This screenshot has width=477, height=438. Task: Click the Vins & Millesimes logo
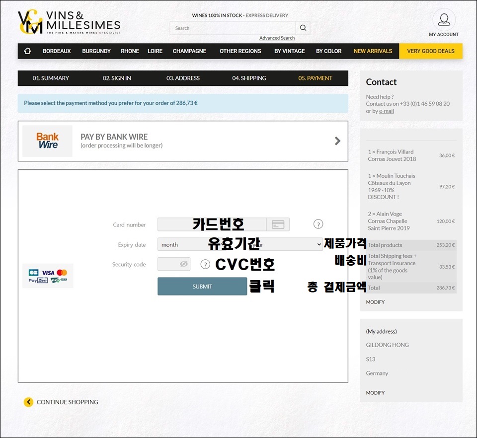(x=70, y=22)
